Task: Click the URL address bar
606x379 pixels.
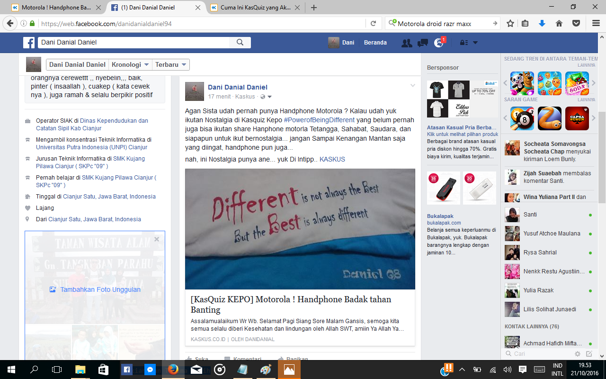Action: click(201, 23)
